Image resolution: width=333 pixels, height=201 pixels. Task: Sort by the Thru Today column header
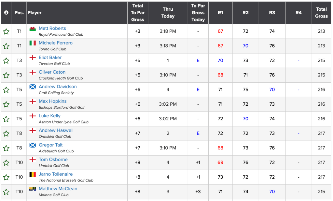pos(168,13)
